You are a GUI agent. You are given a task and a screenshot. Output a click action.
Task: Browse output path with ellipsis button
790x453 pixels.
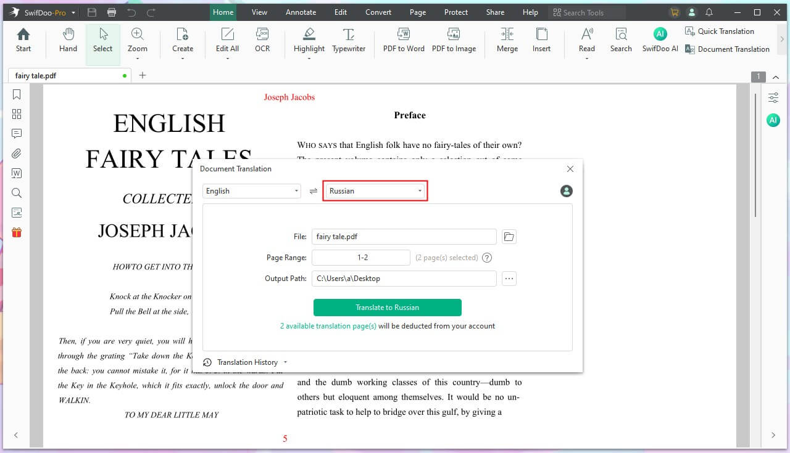coord(509,279)
